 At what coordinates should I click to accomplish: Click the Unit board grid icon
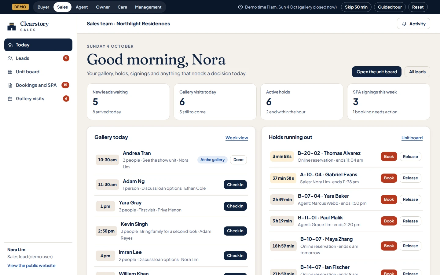pos(10,72)
